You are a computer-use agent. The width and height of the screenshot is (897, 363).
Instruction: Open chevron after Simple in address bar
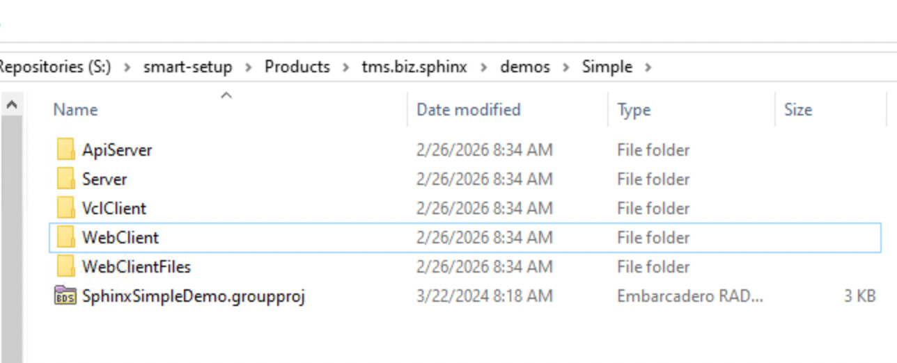648,67
